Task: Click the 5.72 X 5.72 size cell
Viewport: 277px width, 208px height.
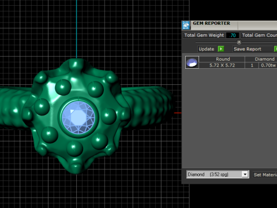Action: point(222,65)
